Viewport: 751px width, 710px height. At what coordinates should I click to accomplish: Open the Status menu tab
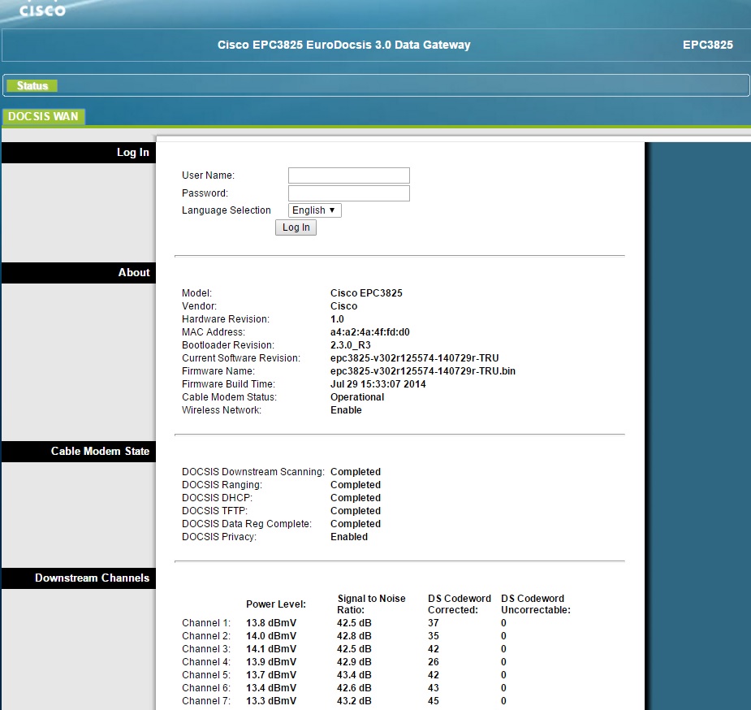(x=32, y=86)
